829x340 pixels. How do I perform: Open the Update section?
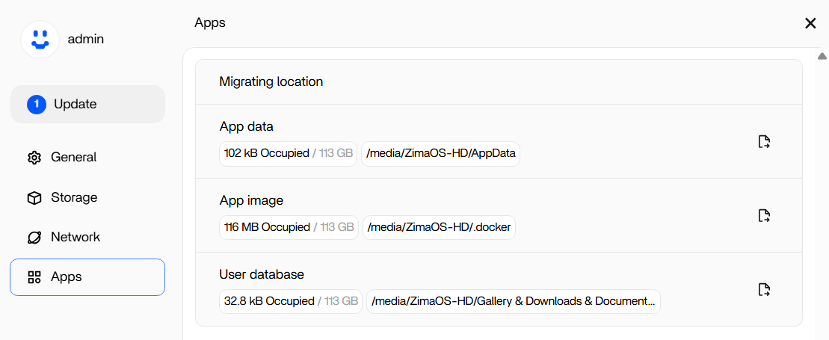[87, 104]
